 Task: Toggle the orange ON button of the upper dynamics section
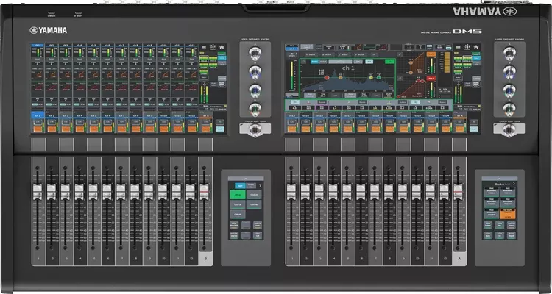[431, 54]
